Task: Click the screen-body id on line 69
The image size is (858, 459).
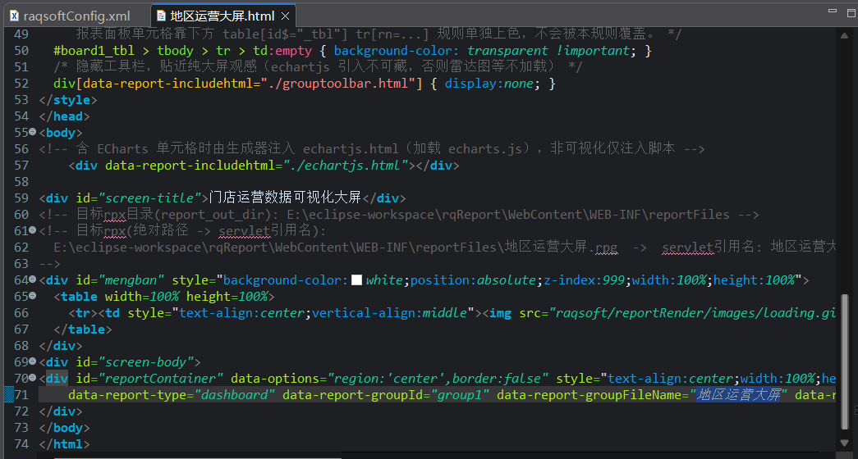Action: pos(145,362)
